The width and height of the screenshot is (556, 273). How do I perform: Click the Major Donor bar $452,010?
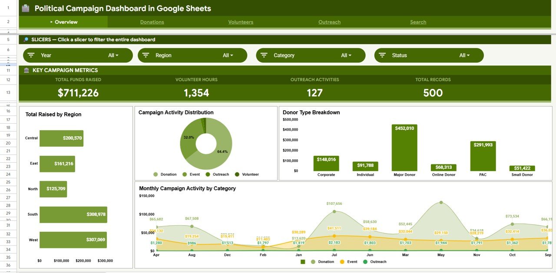coord(404,148)
